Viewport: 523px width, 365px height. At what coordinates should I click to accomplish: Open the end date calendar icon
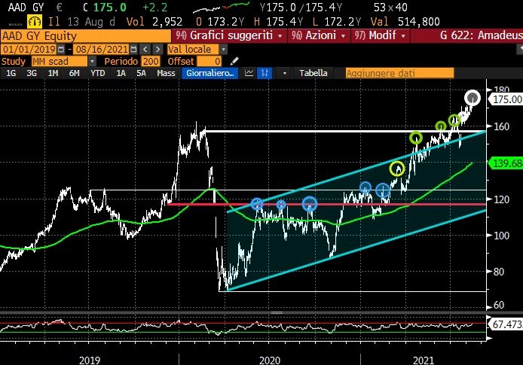[133, 49]
